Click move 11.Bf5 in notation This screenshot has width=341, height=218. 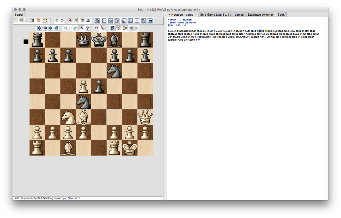point(305,31)
